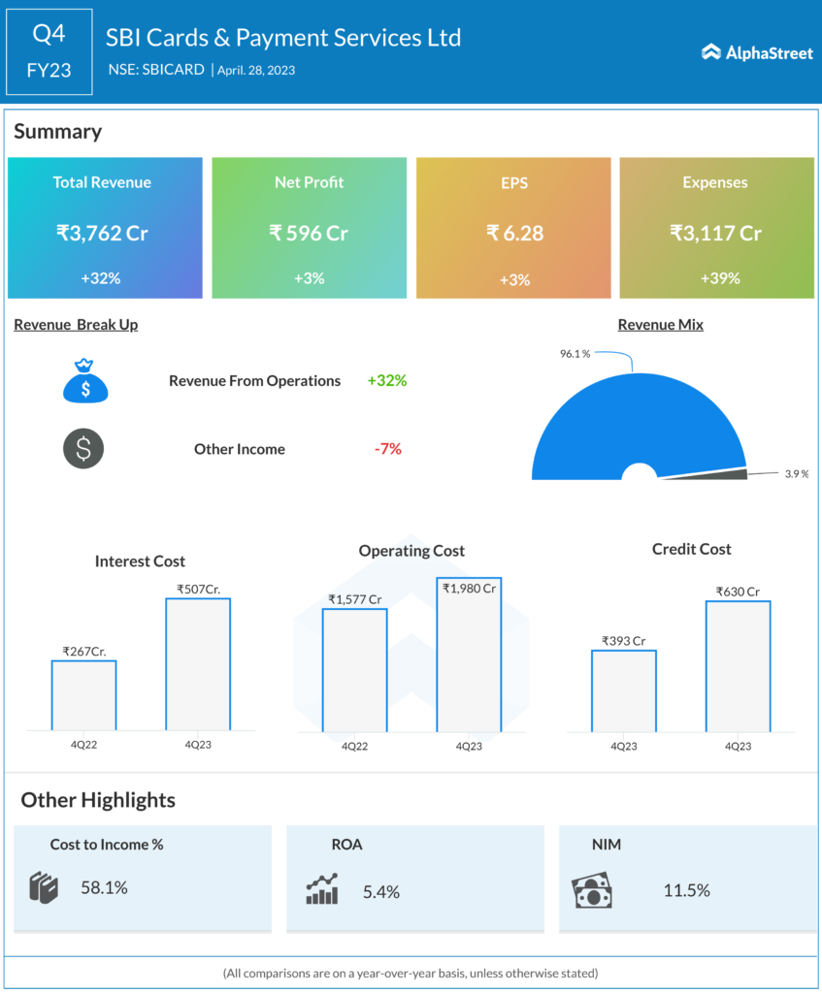Viewport: 822px width, 993px height.
Task: Click the ROA bar chart icon
Action: coord(322,889)
